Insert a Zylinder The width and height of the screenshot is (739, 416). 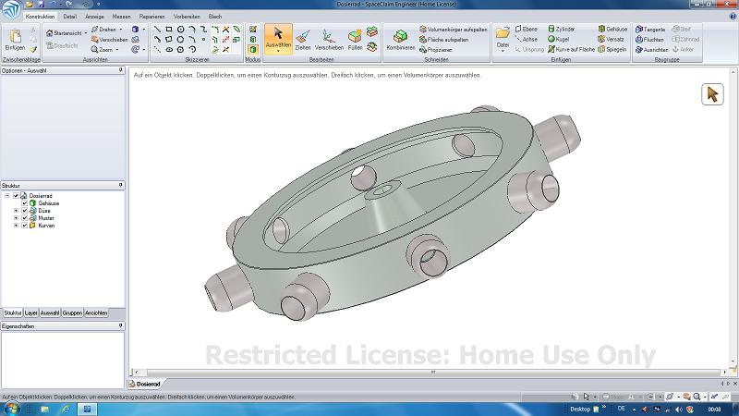click(x=562, y=30)
